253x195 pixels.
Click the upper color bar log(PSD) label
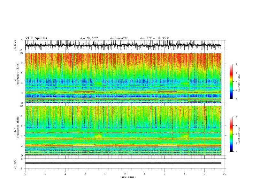[239, 83]
